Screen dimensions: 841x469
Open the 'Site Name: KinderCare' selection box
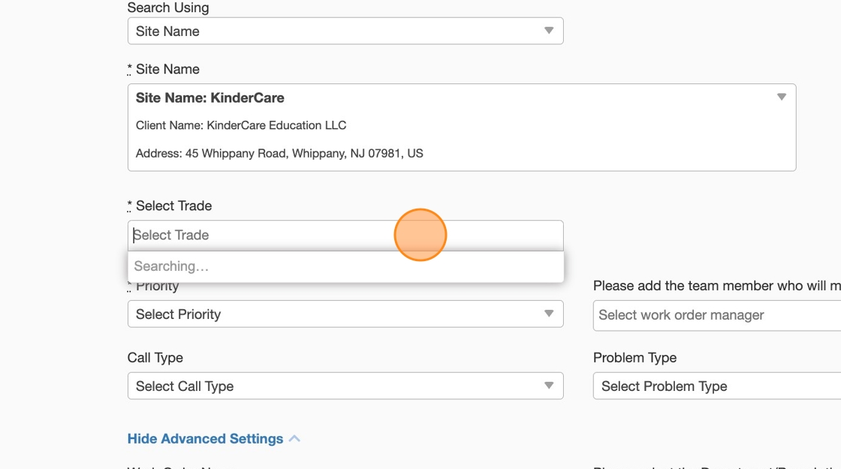coord(461,127)
